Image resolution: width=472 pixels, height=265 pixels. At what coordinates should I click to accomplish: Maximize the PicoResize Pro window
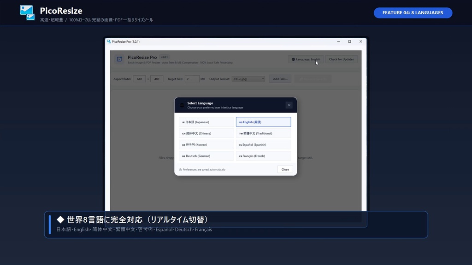click(349, 41)
